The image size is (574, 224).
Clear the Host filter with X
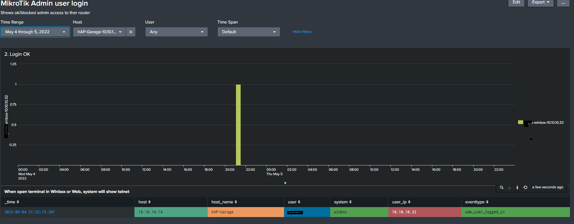click(131, 32)
